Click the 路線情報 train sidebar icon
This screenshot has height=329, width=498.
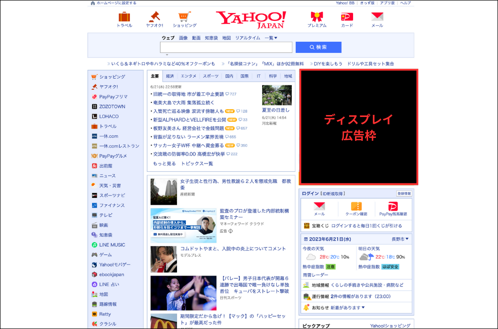click(x=94, y=304)
